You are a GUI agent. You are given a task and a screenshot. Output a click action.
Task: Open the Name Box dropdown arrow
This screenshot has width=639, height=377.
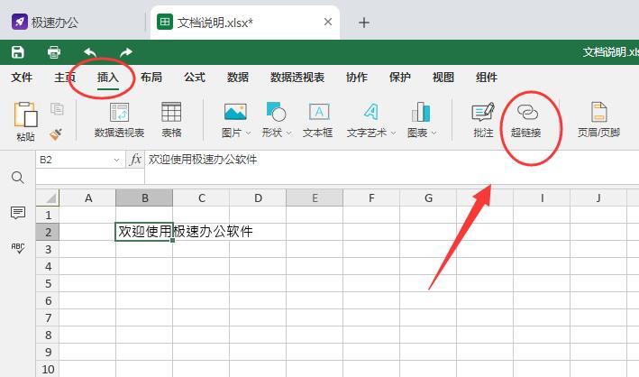tap(116, 160)
